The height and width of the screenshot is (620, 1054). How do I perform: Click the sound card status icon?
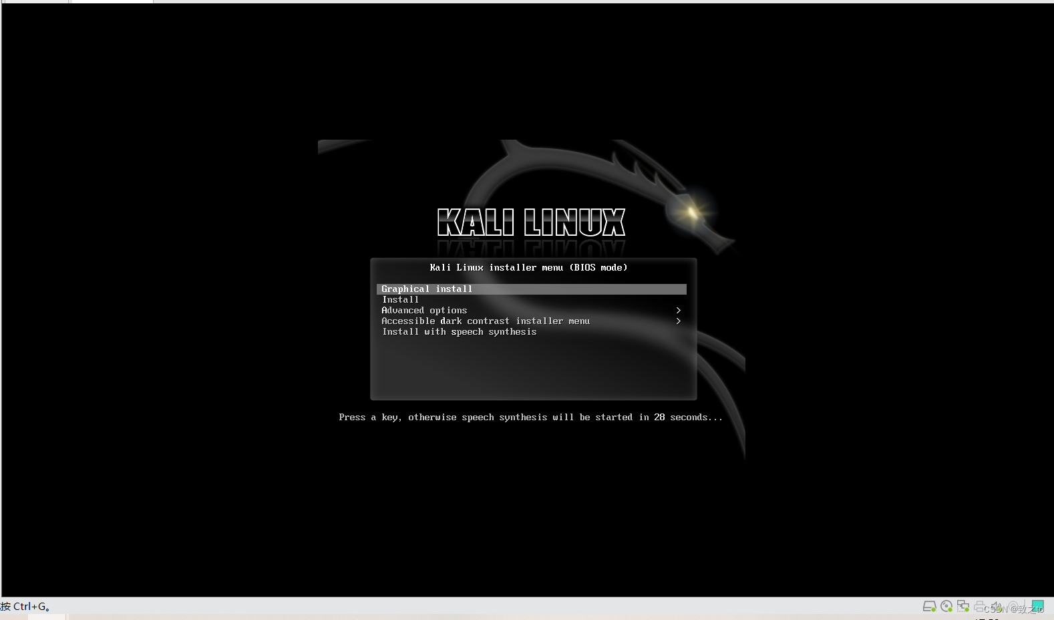tap(997, 607)
